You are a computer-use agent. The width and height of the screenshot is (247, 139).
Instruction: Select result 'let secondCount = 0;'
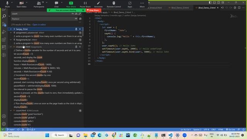click(23, 54)
